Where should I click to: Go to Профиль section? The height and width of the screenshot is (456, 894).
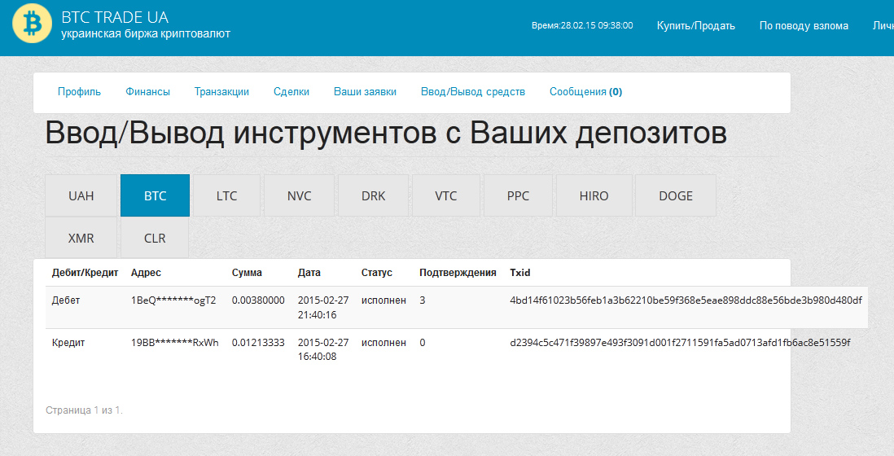(79, 92)
